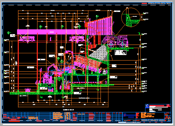175x126 pixels.
Task: Click the small magenta equipment on the far-left ground
Action: coord(27,90)
